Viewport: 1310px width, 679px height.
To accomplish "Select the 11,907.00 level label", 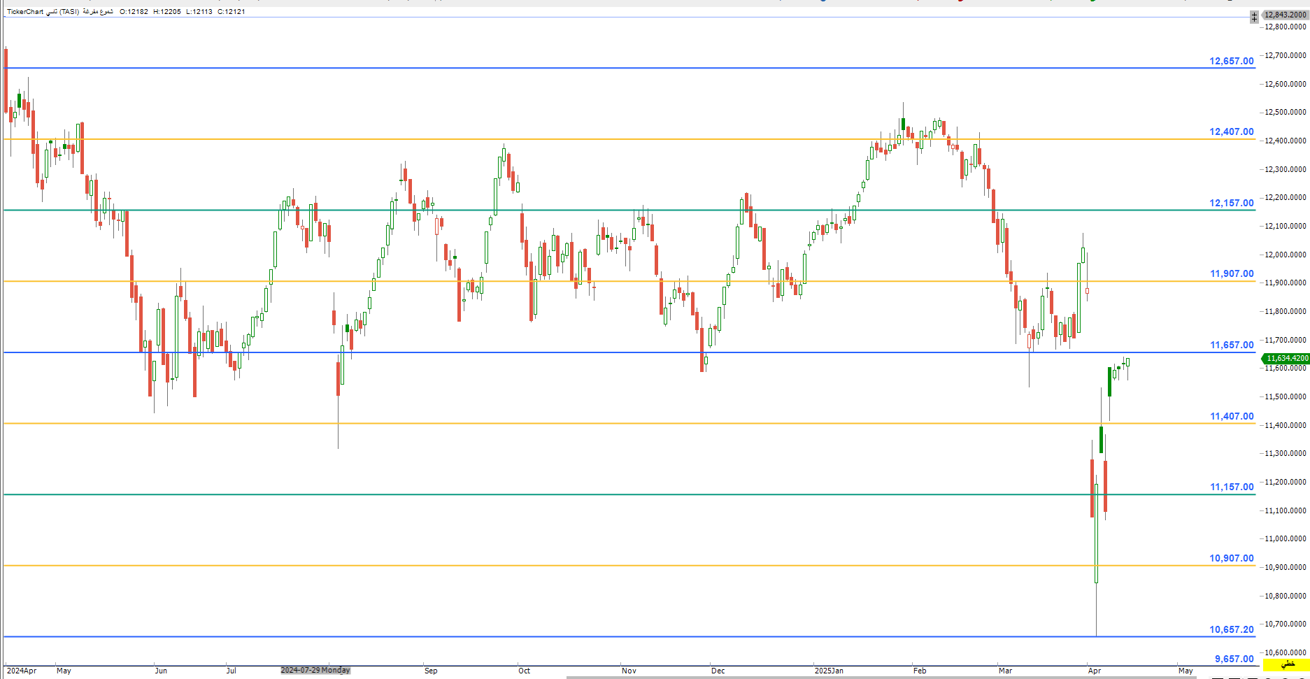I will [1231, 273].
